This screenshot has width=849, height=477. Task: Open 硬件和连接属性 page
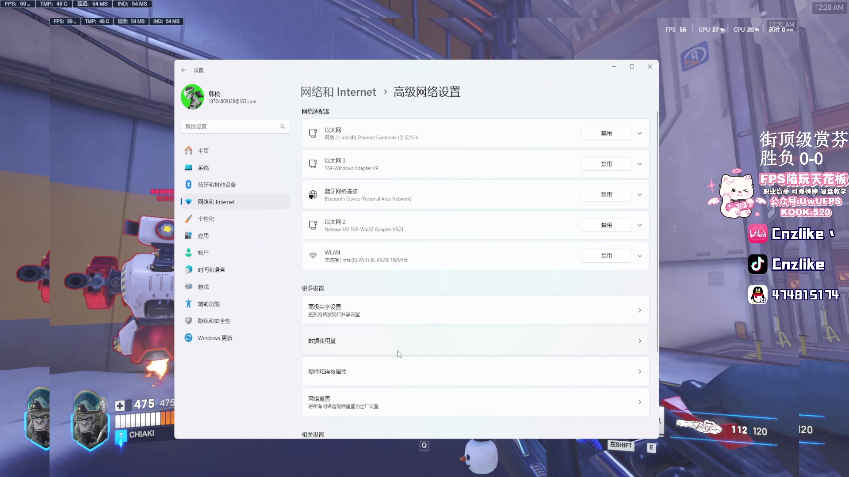[x=475, y=372]
